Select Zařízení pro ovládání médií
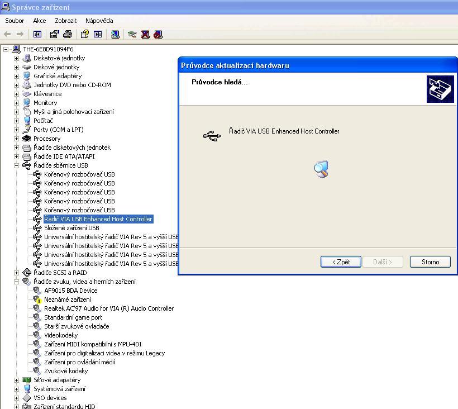This screenshot has height=409, width=458. point(79,362)
